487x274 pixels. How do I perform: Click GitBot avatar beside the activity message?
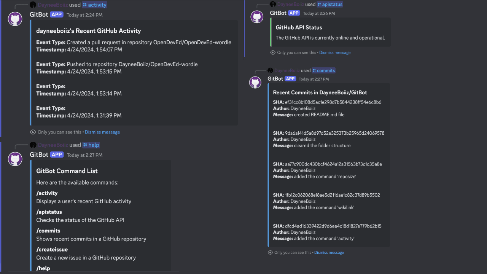pyautogui.click(x=15, y=19)
